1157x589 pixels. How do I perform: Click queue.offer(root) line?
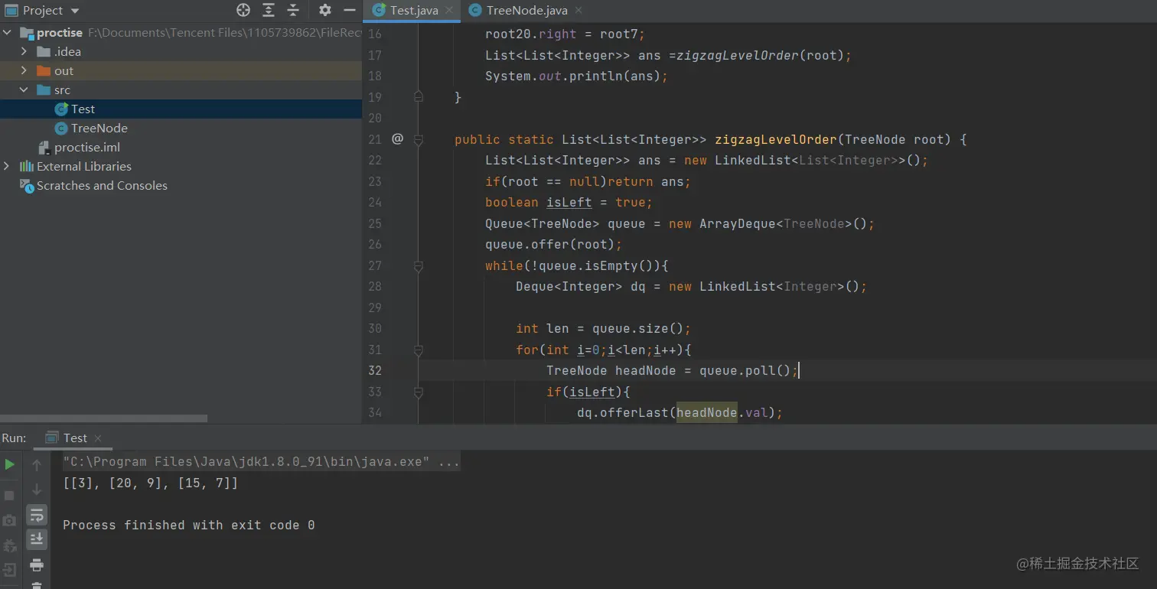553,245
